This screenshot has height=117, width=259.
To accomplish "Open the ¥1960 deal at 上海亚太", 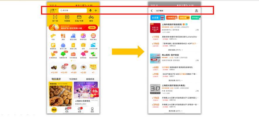I will 174,99.
